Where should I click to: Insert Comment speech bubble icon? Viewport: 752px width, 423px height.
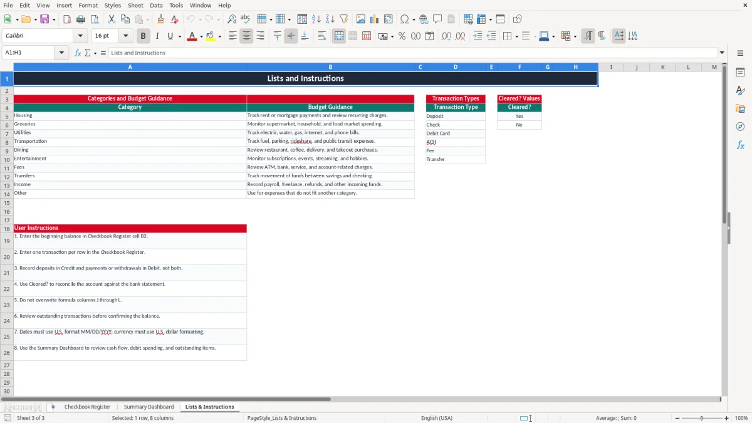[x=437, y=19]
